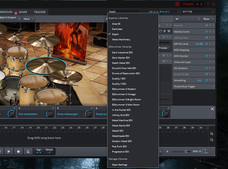Expand the MIDI Monitor section chevron
228x169 pixels.
tap(213, 56)
